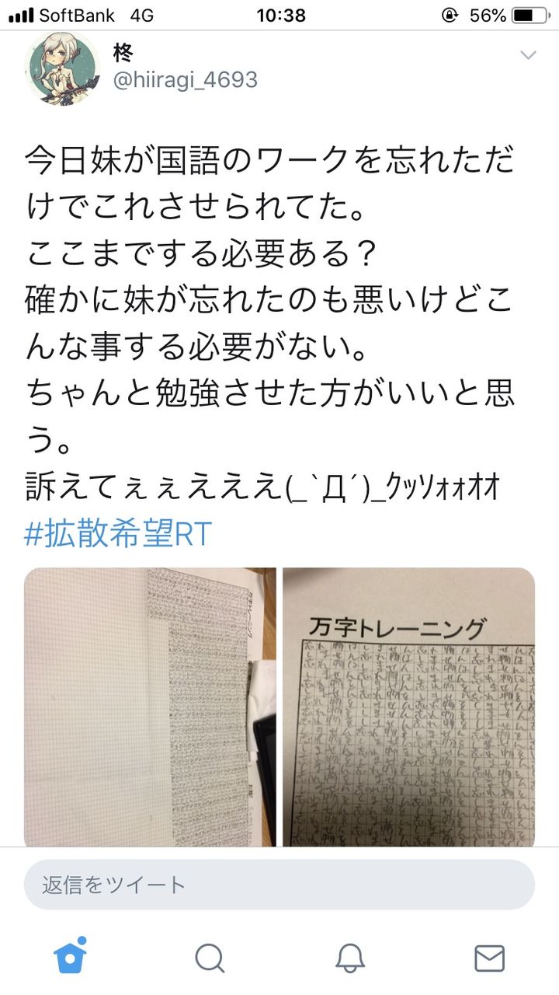Tap the 56% battery percentage

488,15
